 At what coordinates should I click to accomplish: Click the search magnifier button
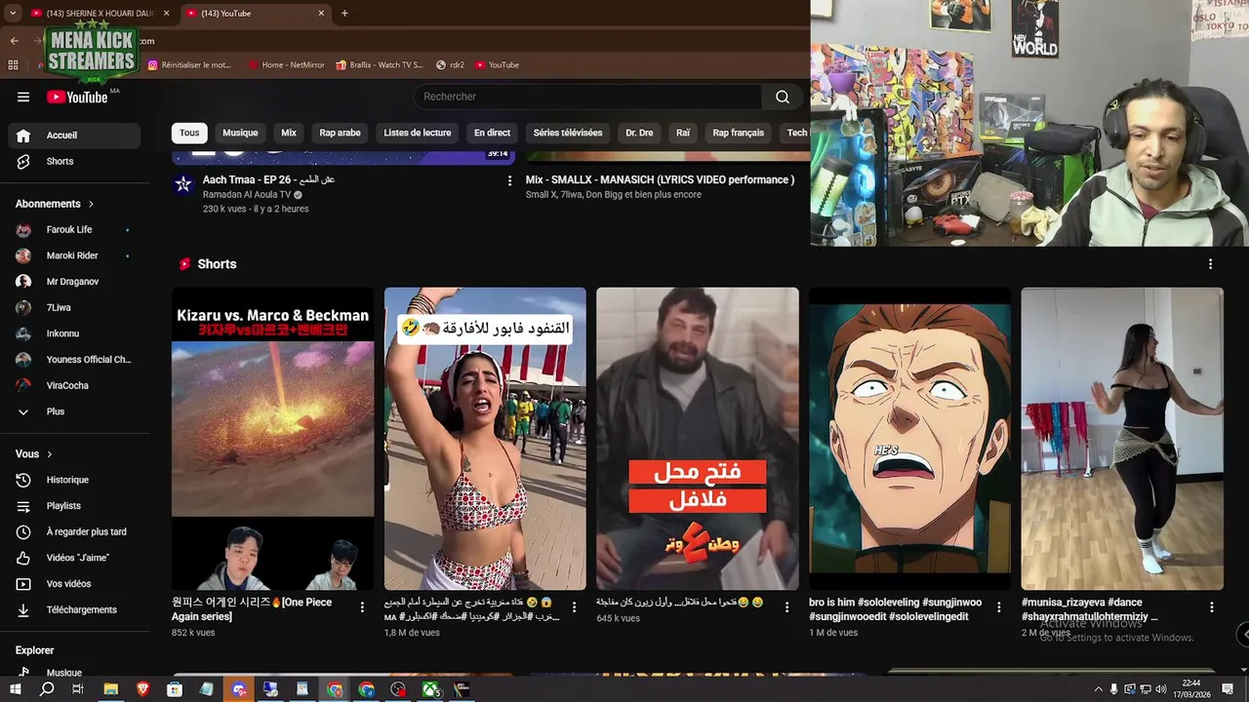point(782,97)
